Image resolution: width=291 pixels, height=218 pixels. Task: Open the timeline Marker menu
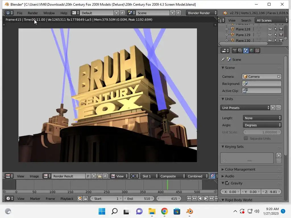(x=35, y=199)
